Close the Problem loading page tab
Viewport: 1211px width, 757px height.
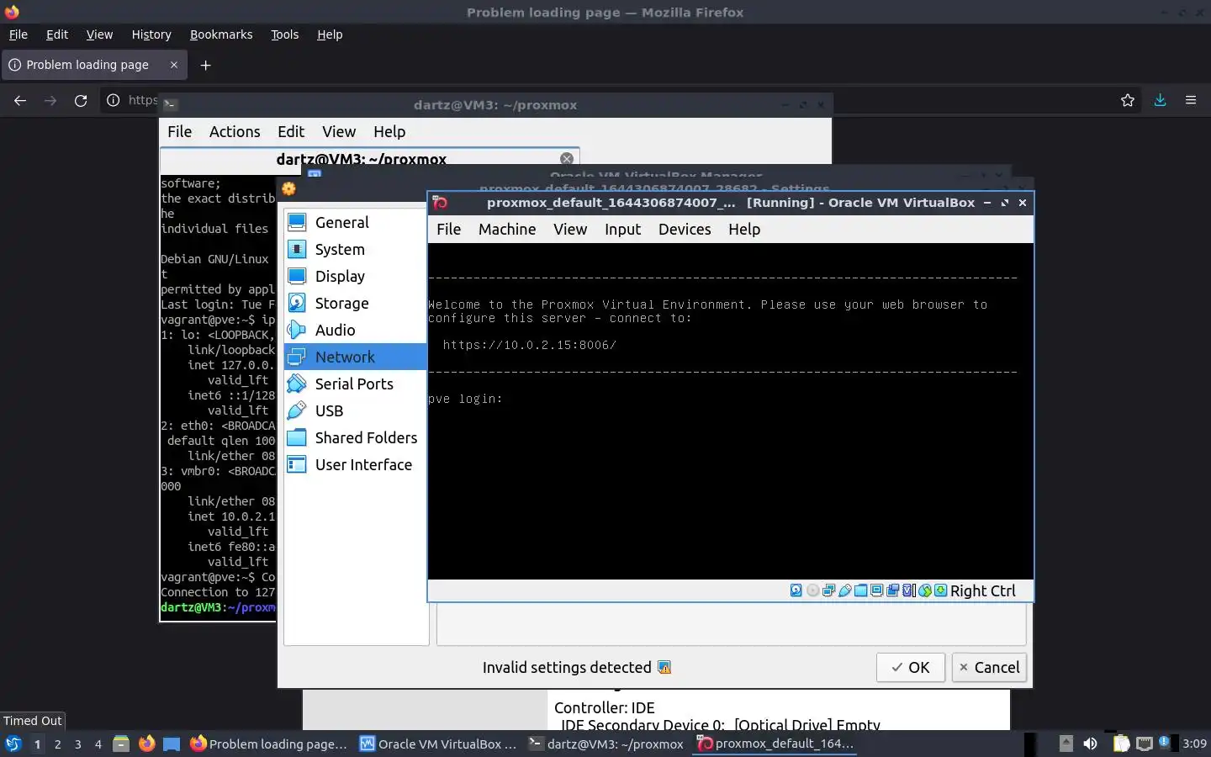click(x=174, y=65)
